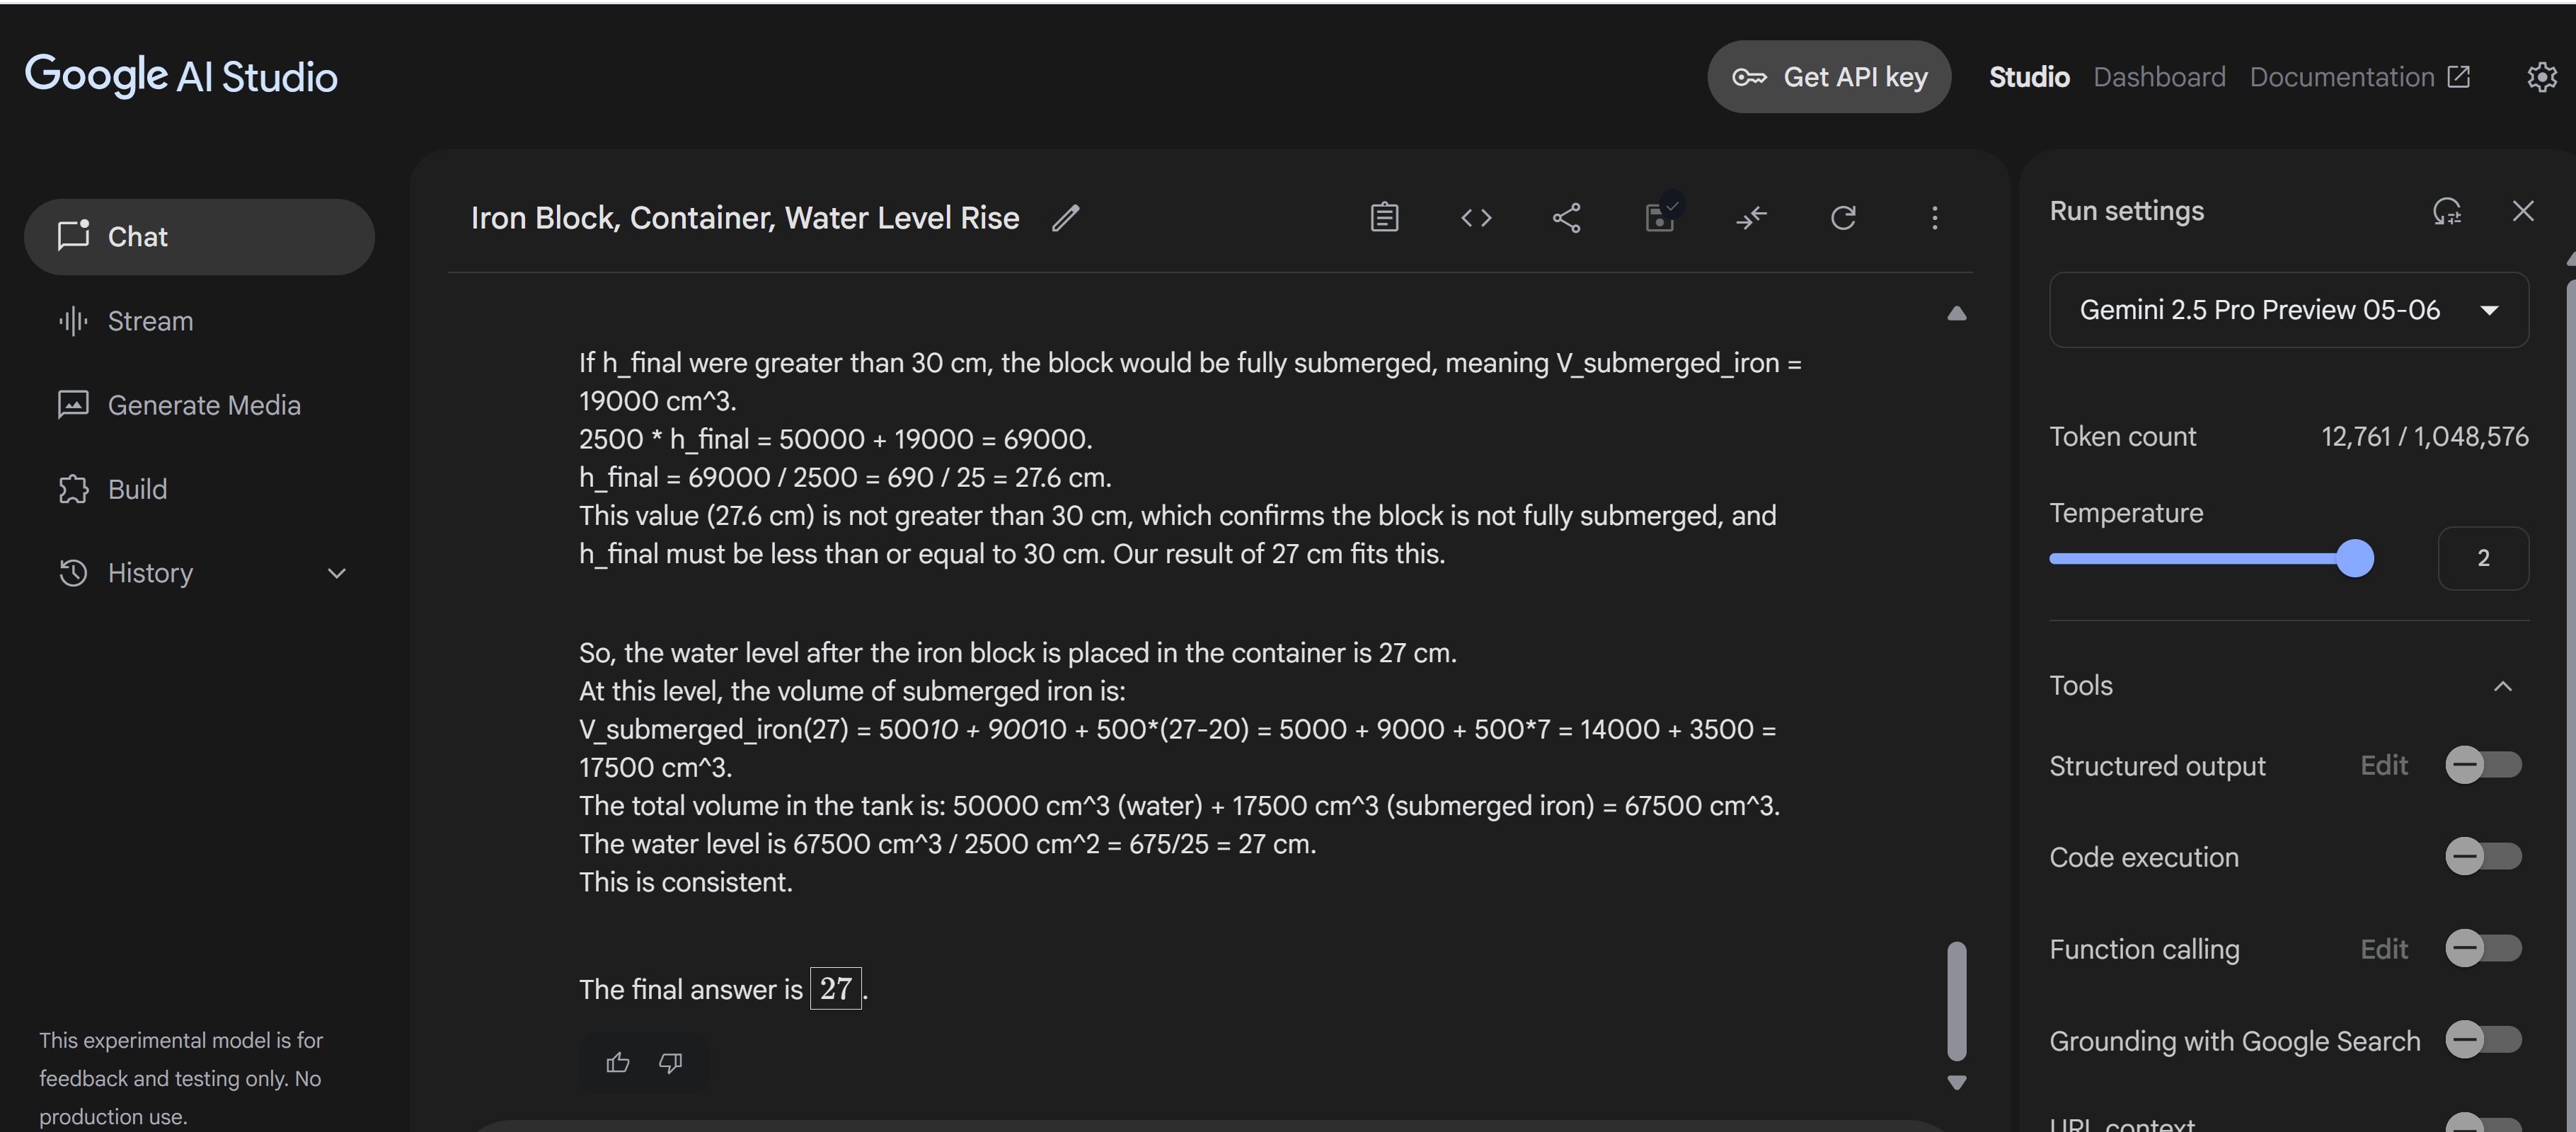Edit the chat title with pencil icon
Image resolution: width=2576 pixels, height=1132 pixels.
(1066, 218)
